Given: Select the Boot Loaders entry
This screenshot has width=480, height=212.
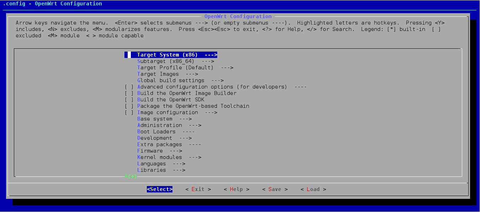Looking at the screenshot, I should pos(166,132).
